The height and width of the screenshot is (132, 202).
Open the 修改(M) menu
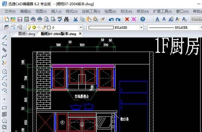pos(143,12)
